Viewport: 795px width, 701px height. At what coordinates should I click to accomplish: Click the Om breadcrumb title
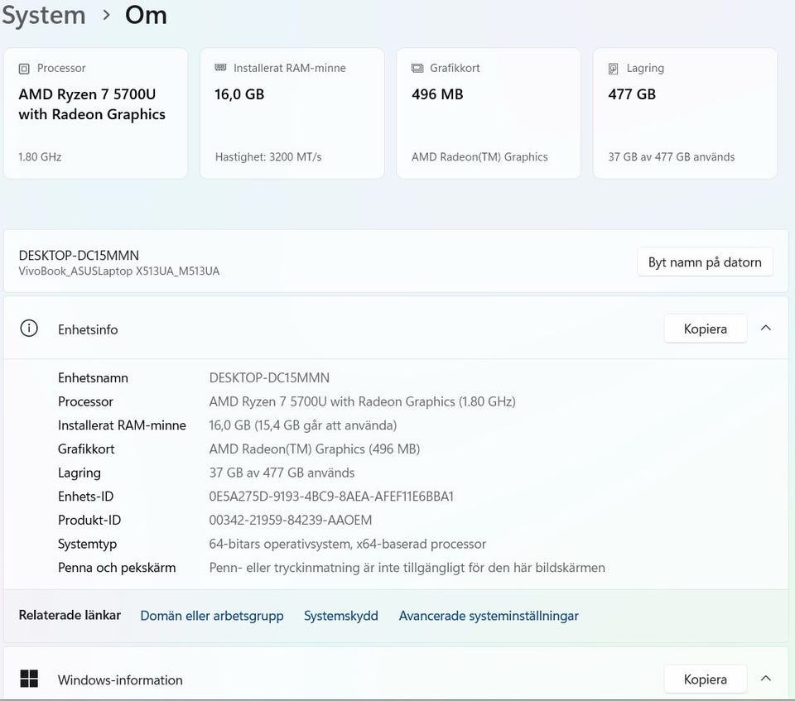146,15
